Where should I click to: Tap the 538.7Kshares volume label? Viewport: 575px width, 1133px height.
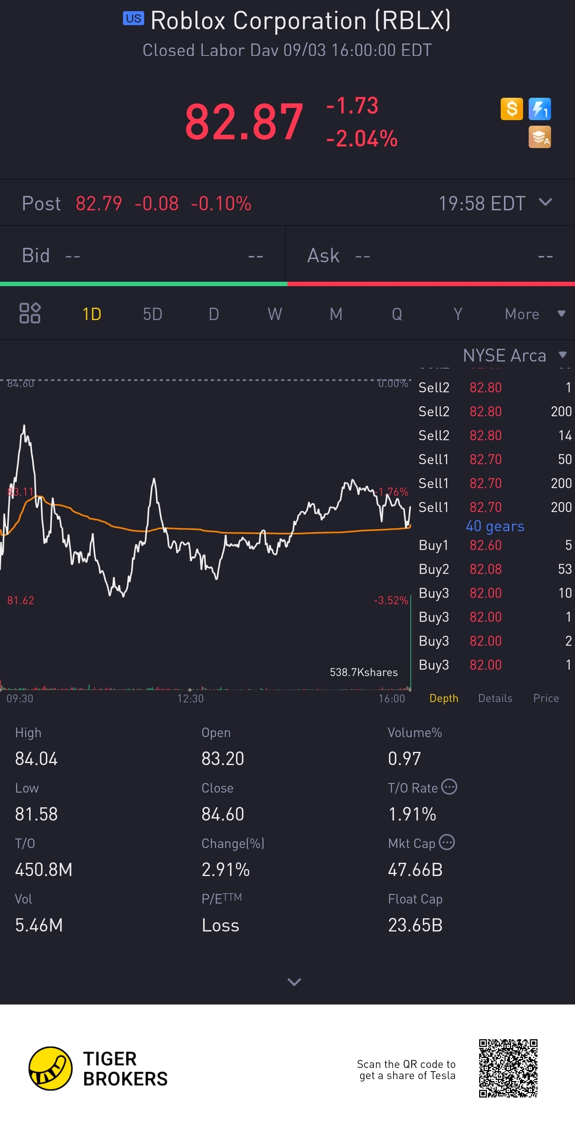(x=364, y=672)
